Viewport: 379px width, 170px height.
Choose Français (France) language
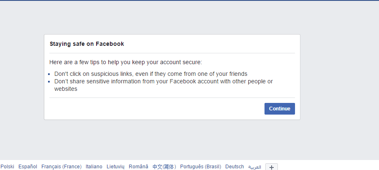[61, 167]
